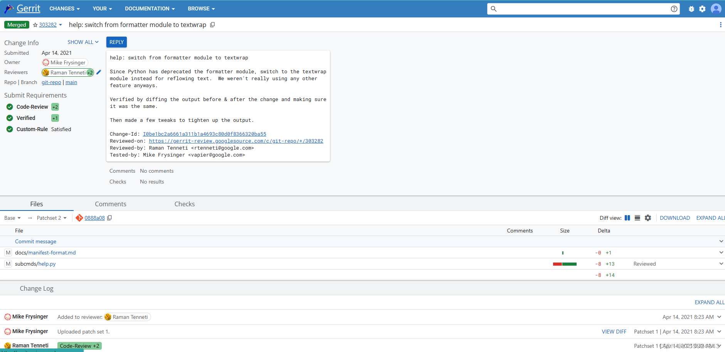The image size is (725, 352).
Task: Select side-by-side diff view icon
Action: (x=627, y=218)
